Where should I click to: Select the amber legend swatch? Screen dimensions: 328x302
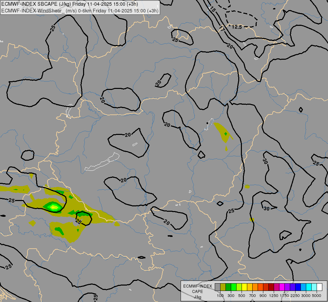(250, 287)
